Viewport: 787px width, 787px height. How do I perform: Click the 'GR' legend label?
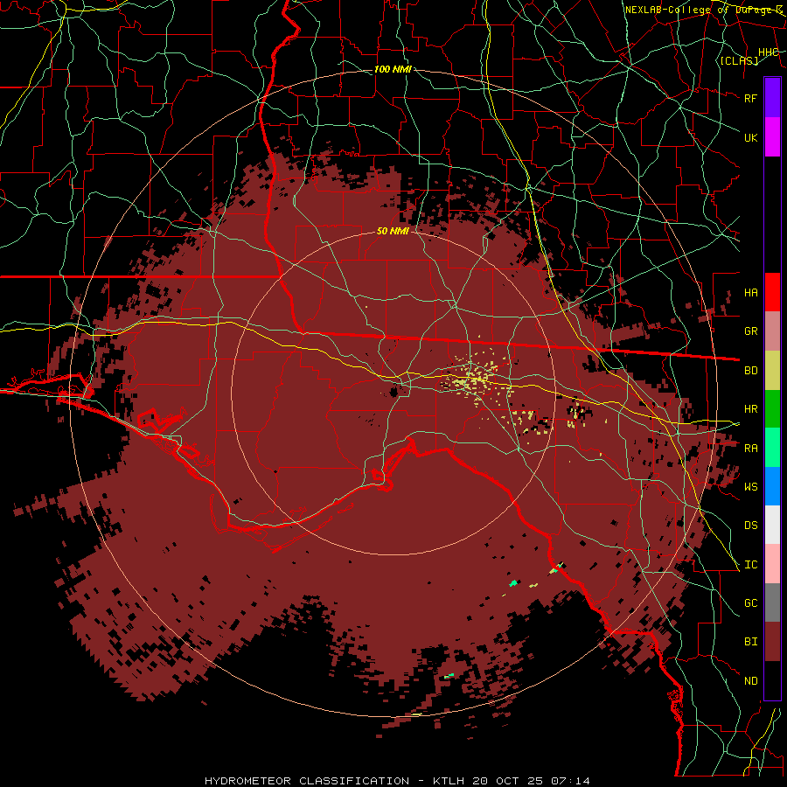(x=750, y=331)
